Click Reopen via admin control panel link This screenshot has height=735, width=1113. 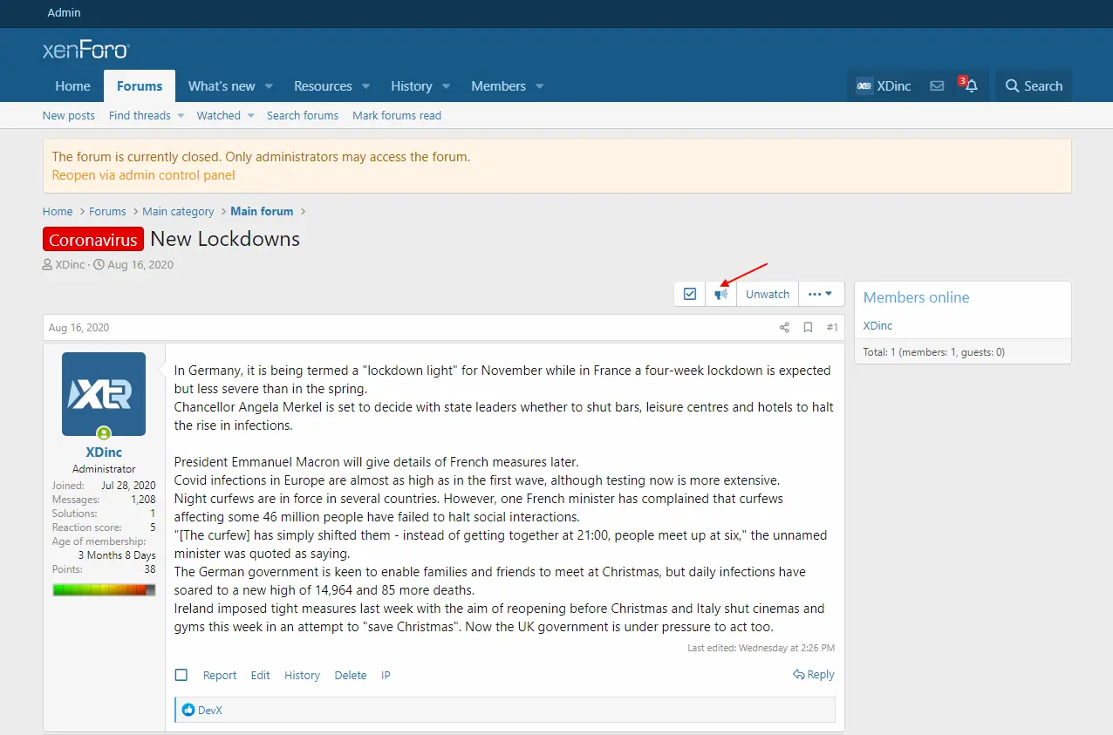click(144, 174)
